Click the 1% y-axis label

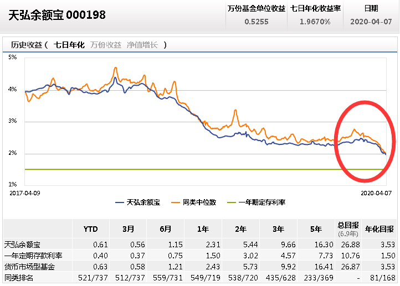coord(13,184)
